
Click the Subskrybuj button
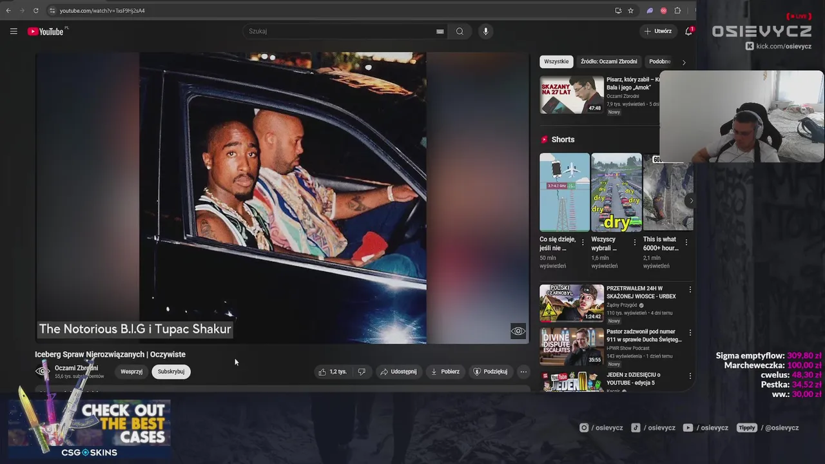pos(171,371)
